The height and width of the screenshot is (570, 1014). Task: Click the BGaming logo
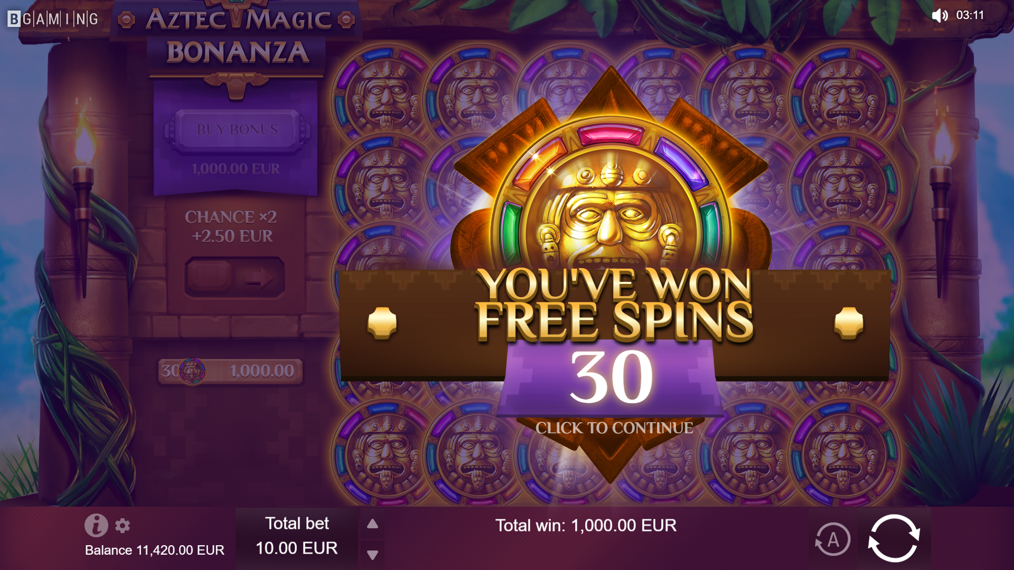[x=53, y=19]
